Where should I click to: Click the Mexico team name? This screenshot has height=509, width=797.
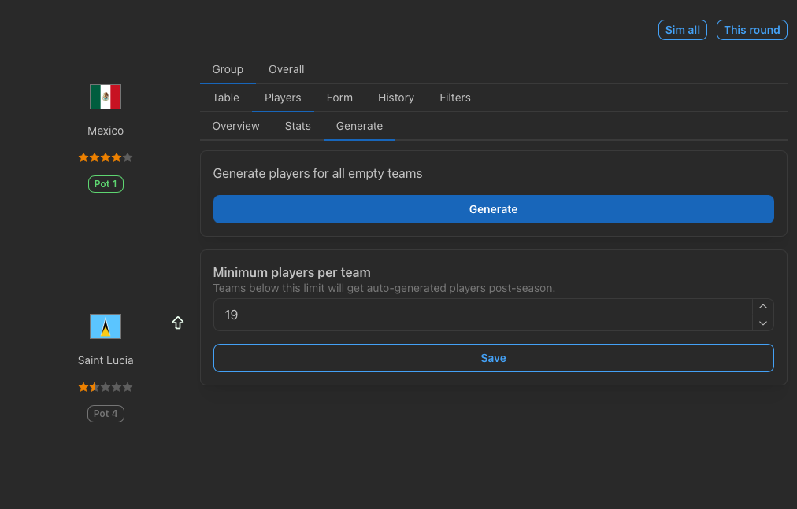point(106,131)
